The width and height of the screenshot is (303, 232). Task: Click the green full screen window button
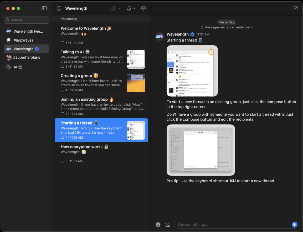click(18, 8)
